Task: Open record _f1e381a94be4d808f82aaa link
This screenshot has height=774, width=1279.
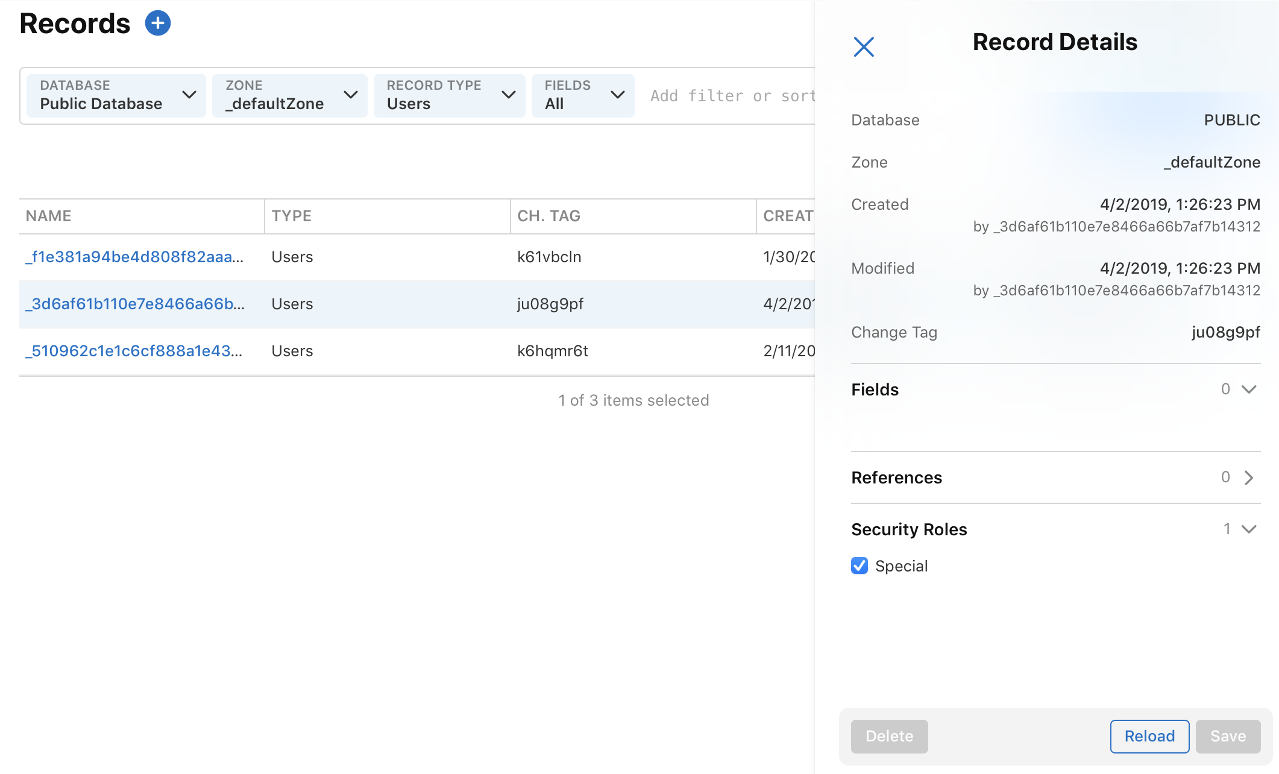Action: 134,257
